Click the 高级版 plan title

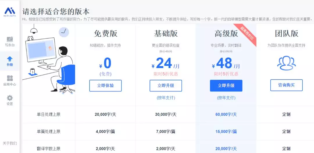pos(226,34)
